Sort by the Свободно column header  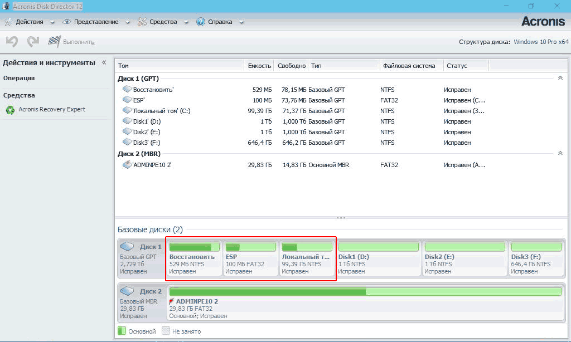291,66
